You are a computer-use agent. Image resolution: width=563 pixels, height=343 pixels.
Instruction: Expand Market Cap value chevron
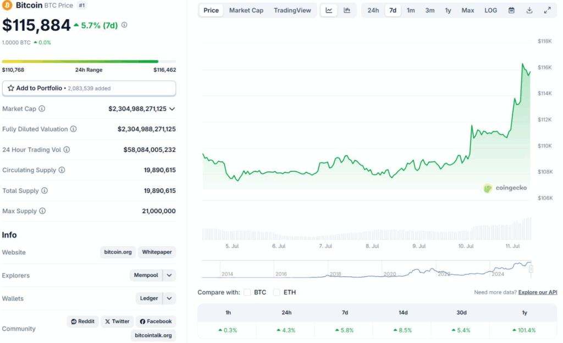tap(172, 108)
